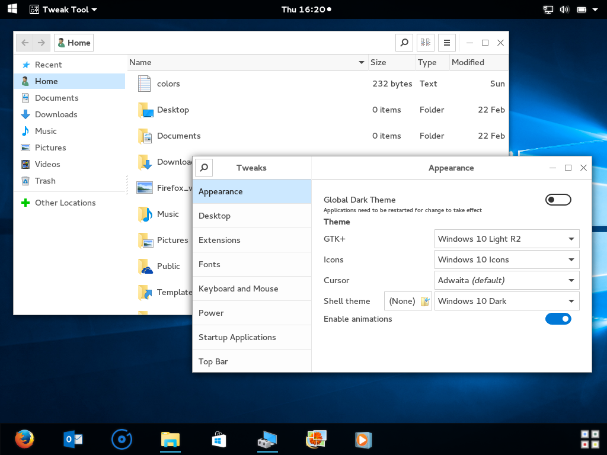
Task: Click the Home path button in Files
Action: coord(74,43)
